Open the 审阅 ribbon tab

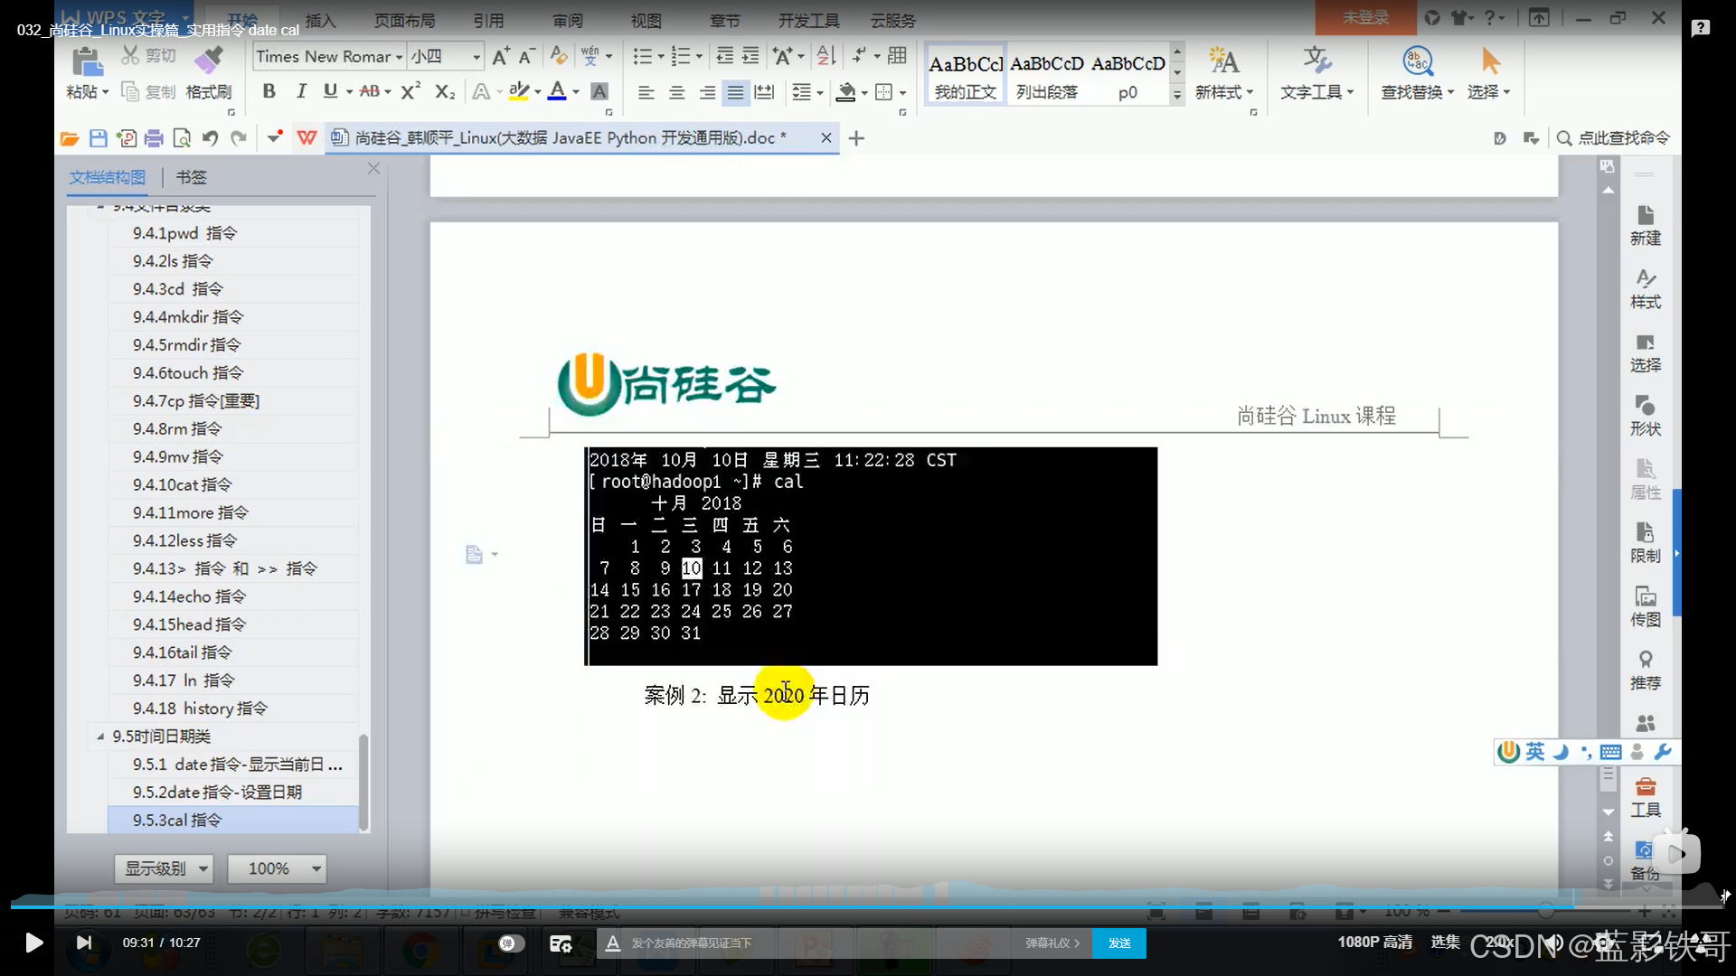point(568,20)
